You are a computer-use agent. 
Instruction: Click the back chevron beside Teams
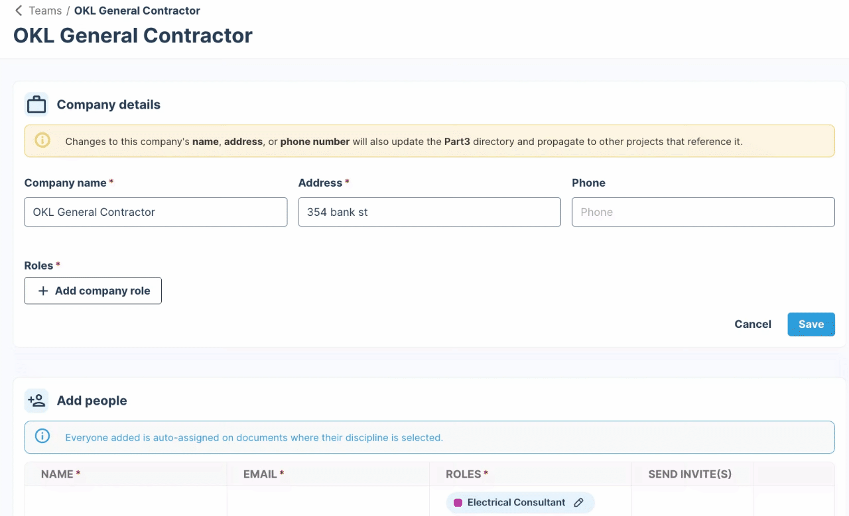(x=19, y=11)
